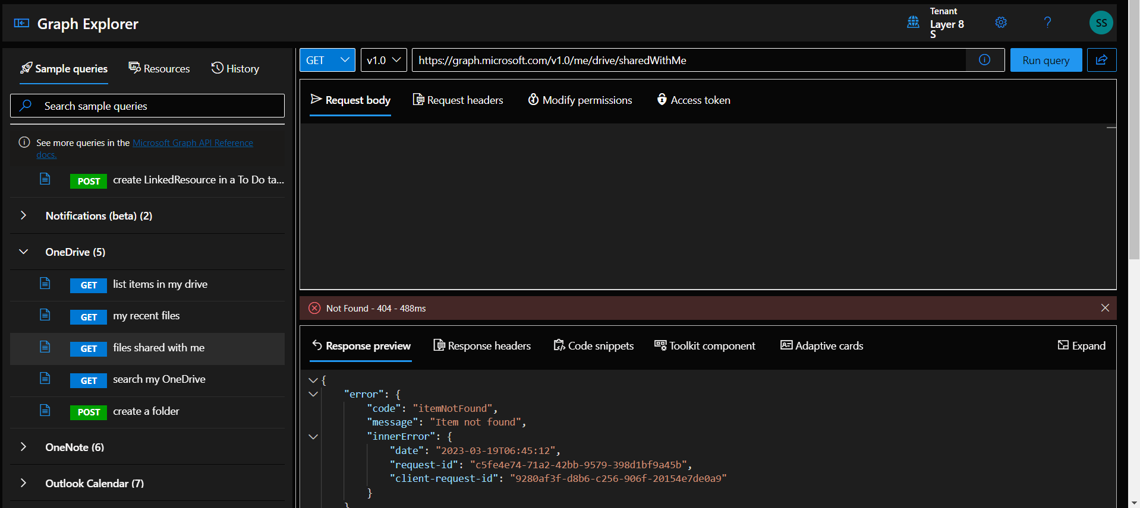Open the Code snippets tab
This screenshot has height=508, width=1140.
(x=594, y=346)
